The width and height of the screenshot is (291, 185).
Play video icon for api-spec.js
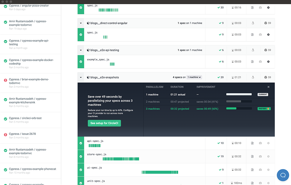pyautogui.click(x=268, y=143)
